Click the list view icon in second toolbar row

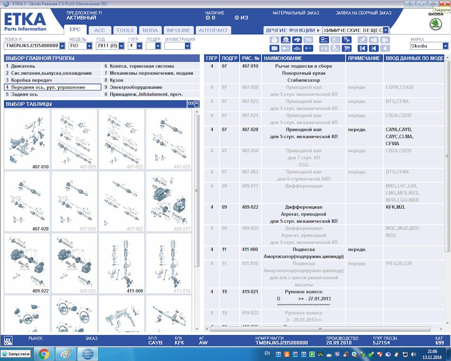coord(274,48)
